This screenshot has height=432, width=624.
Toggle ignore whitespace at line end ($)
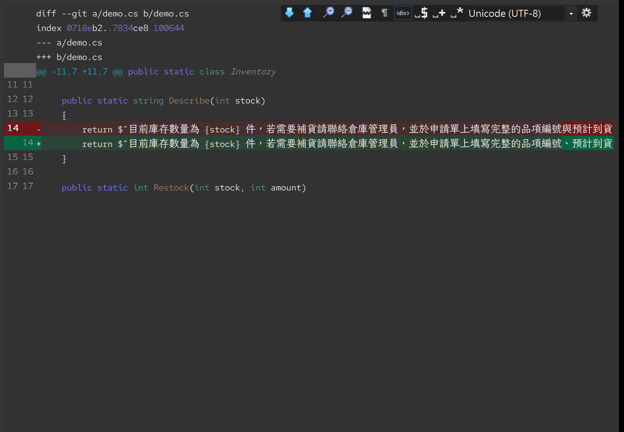pyautogui.click(x=421, y=13)
